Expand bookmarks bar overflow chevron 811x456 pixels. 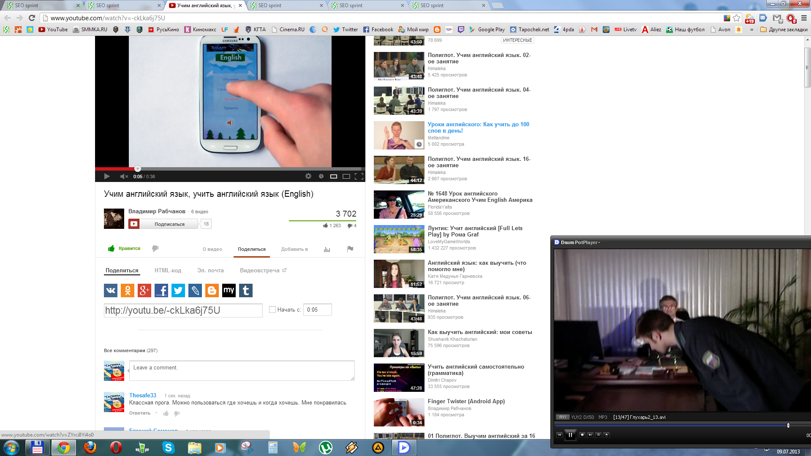pyautogui.click(x=751, y=30)
